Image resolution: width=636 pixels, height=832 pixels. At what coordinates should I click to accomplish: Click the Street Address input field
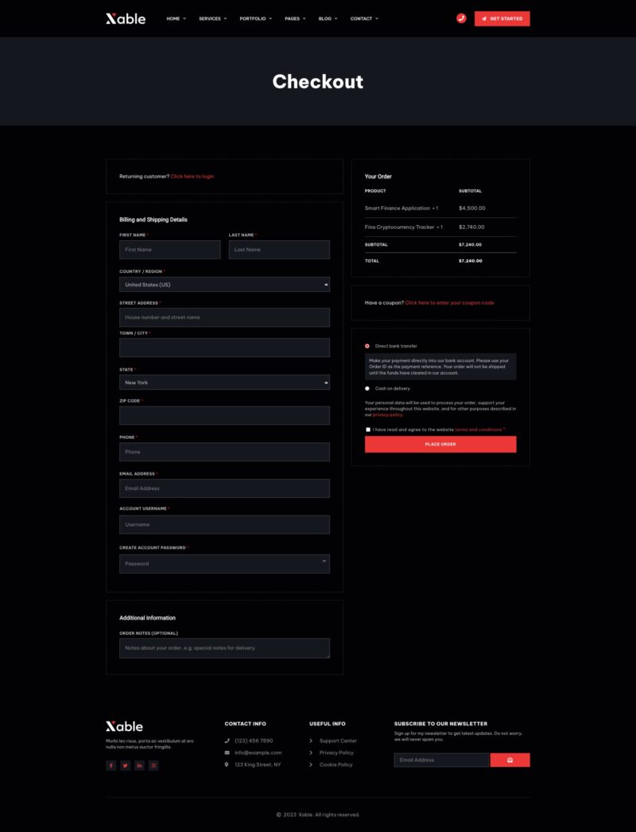224,317
